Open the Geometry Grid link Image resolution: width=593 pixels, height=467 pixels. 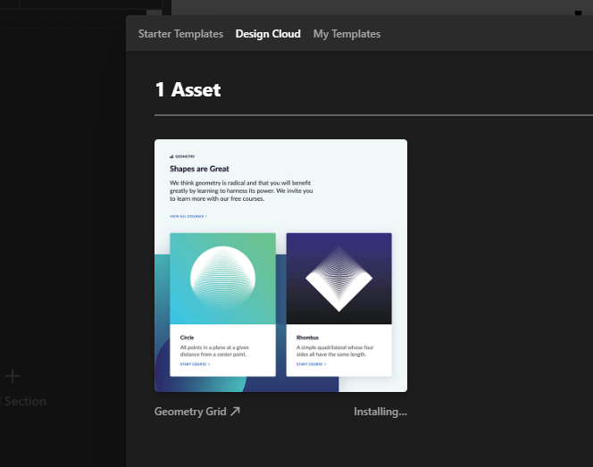(190, 412)
